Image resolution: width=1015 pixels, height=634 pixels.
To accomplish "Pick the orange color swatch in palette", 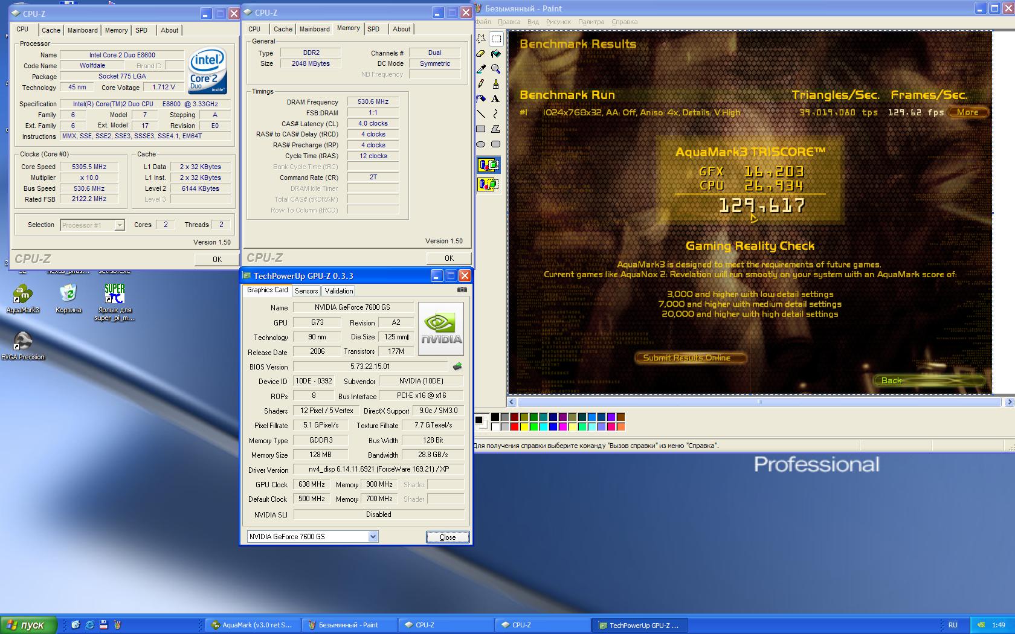I will [x=620, y=427].
